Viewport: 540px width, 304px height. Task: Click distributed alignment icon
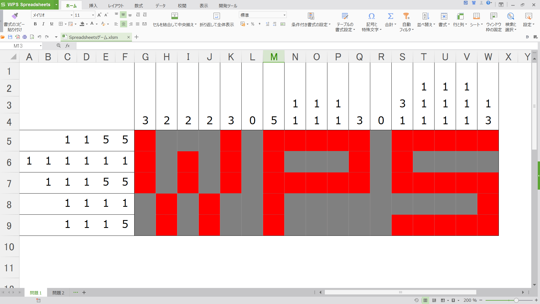(145, 24)
